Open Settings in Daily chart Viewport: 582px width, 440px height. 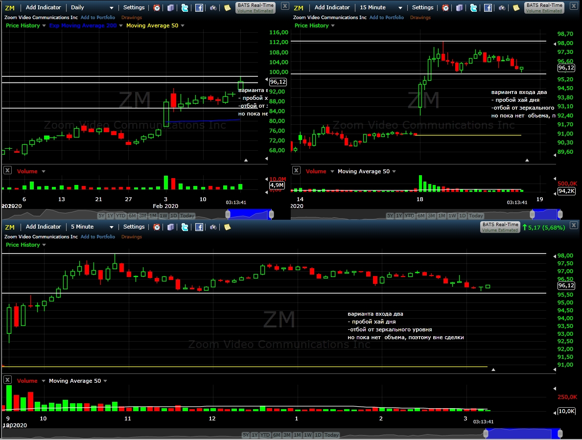pyautogui.click(x=134, y=7)
